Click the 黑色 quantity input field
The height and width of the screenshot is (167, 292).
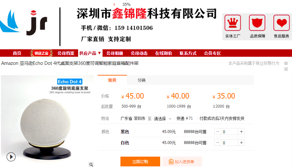point(229,132)
